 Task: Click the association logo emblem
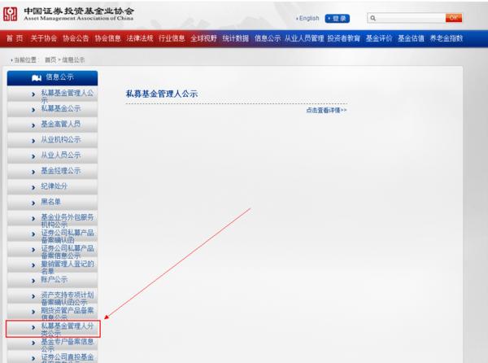pyautogui.click(x=10, y=14)
